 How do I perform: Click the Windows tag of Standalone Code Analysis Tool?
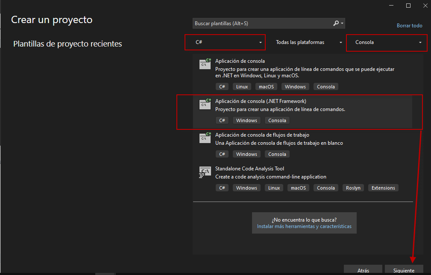click(246, 188)
